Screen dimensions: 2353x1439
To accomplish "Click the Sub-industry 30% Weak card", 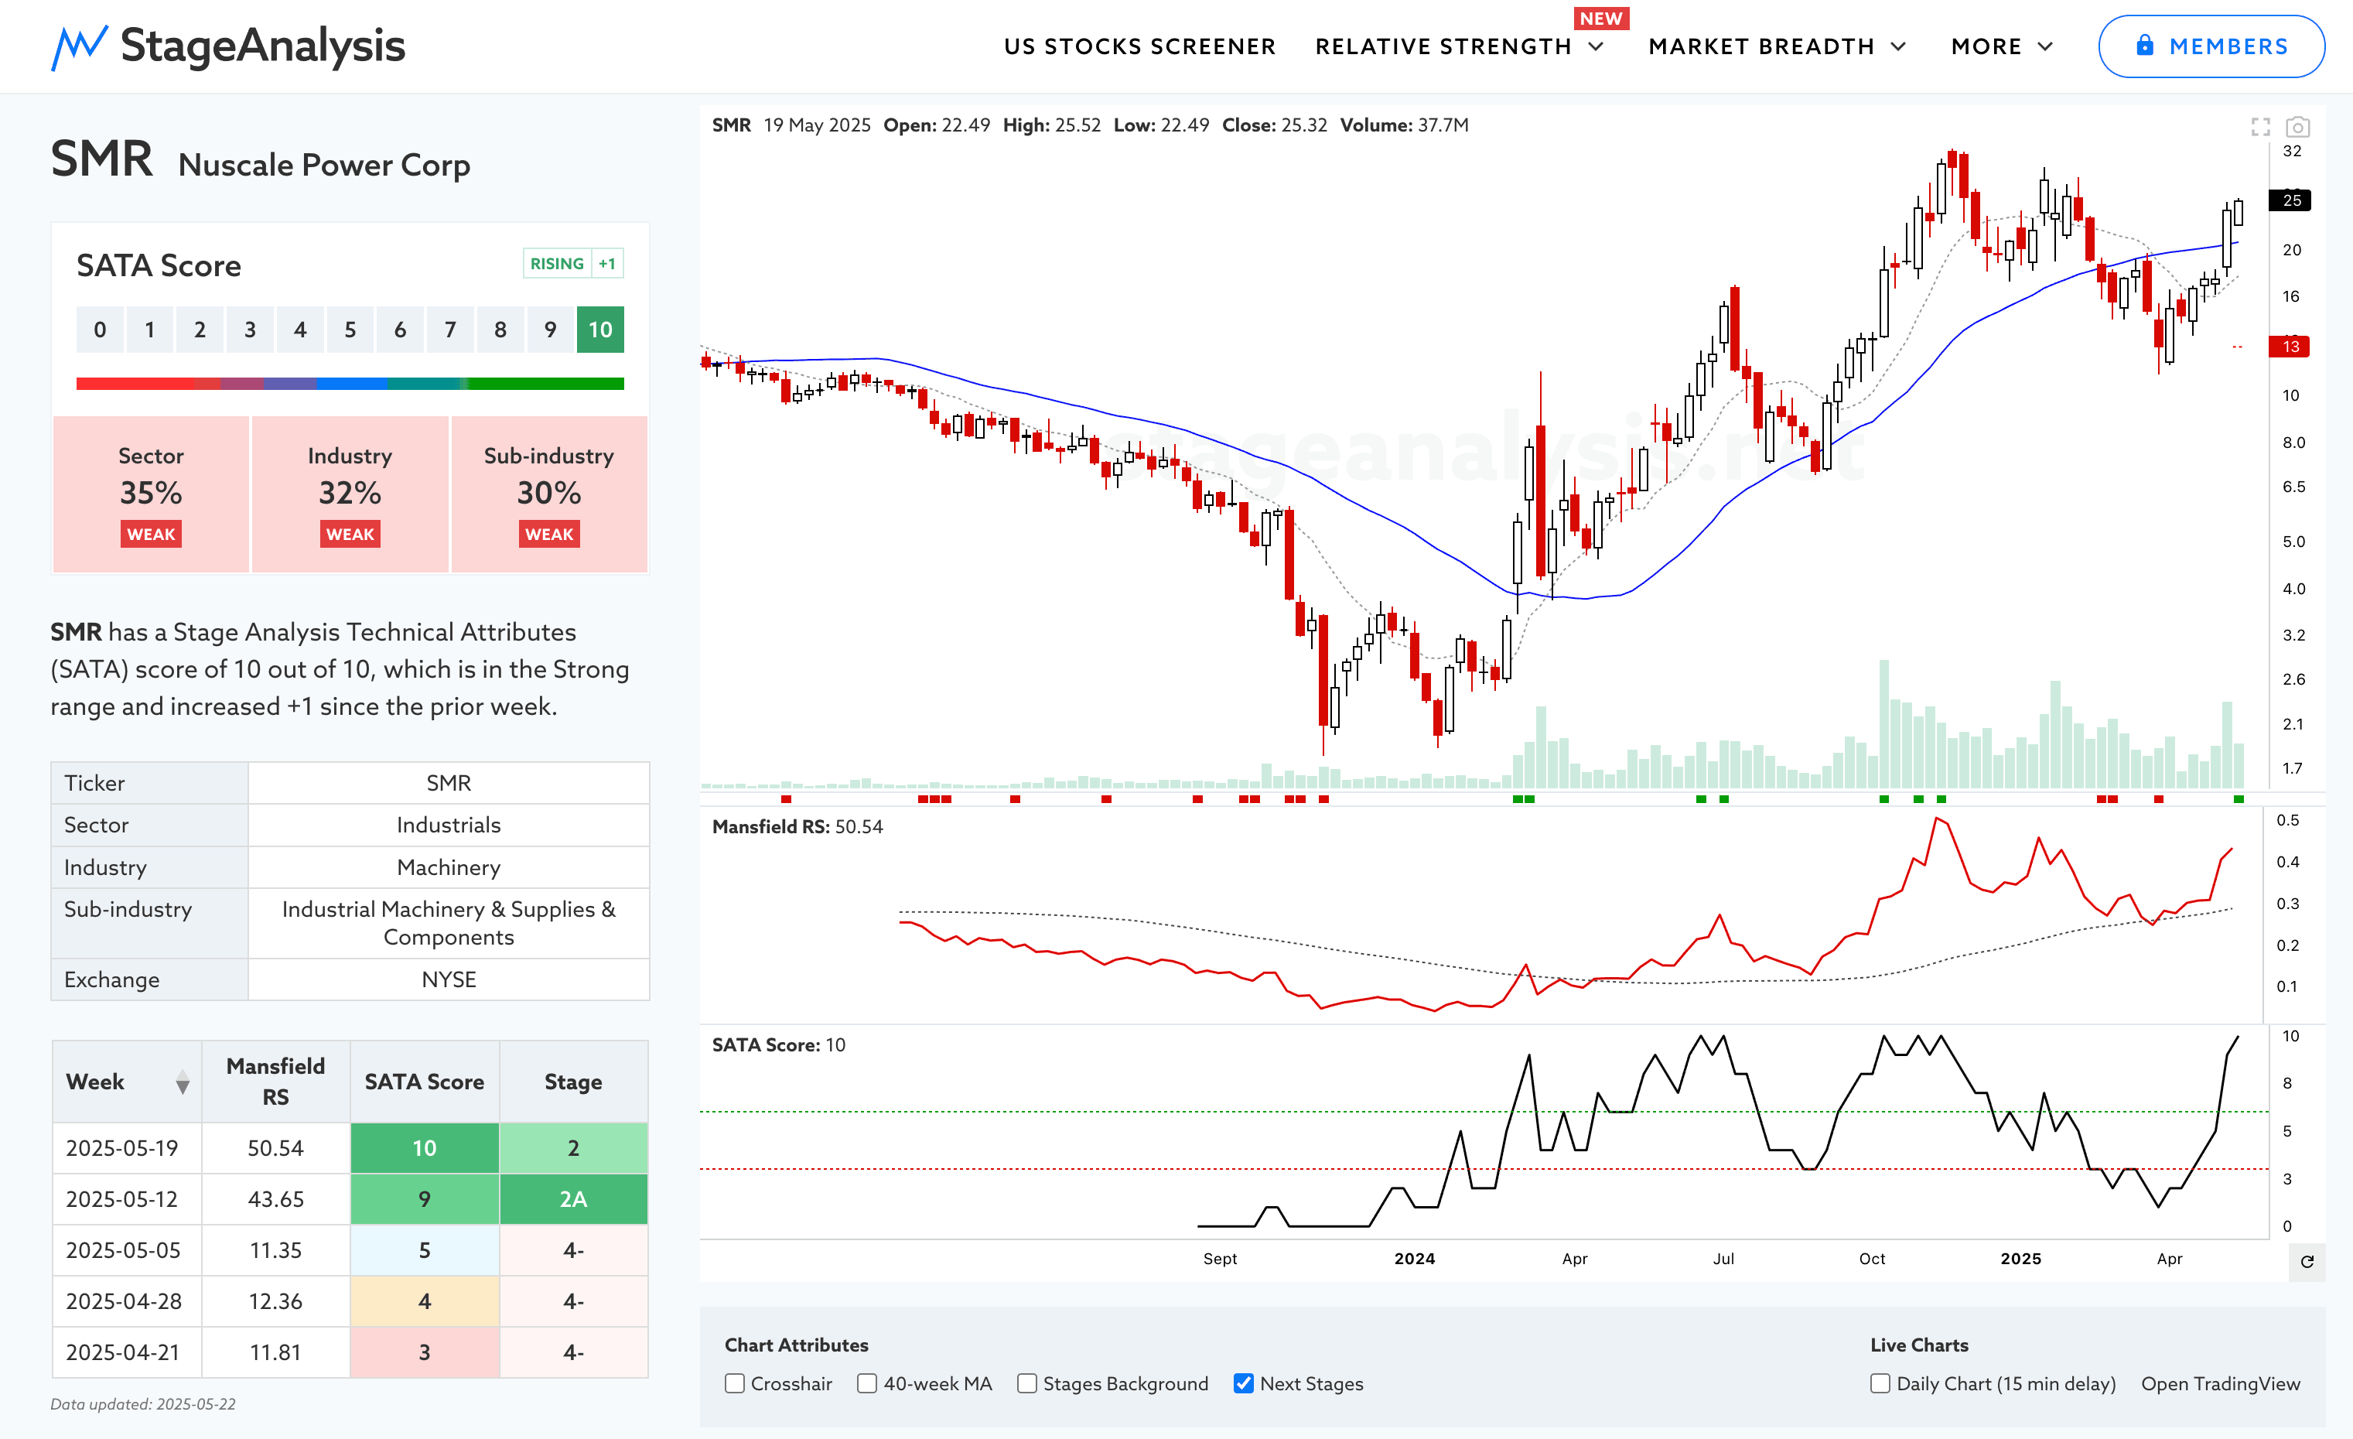I will (x=549, y=494).
